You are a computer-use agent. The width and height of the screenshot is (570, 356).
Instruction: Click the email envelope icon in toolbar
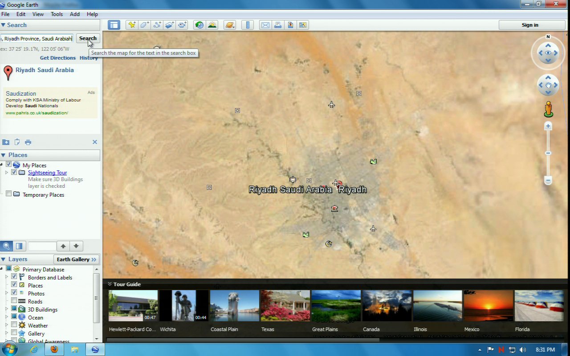click(265, 25)
